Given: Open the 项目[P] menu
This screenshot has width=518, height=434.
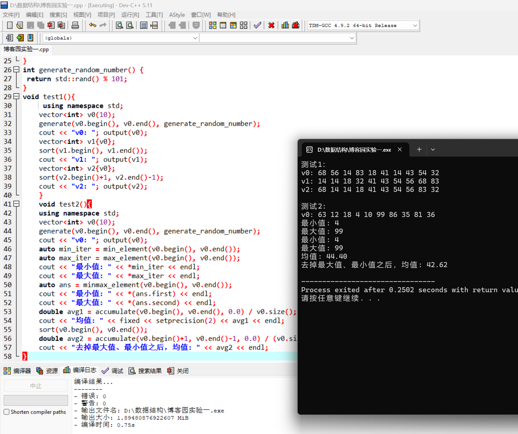Looking at the screenshot, I should pyautogui.click(x=106, y=15).
